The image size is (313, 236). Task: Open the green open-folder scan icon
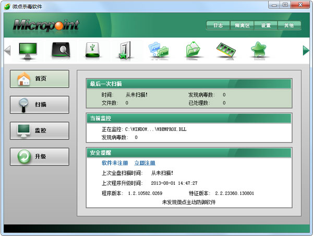pos(192,50)
